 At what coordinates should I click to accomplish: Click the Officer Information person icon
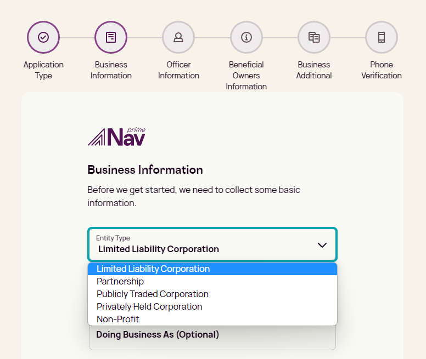tap(178, 37)
